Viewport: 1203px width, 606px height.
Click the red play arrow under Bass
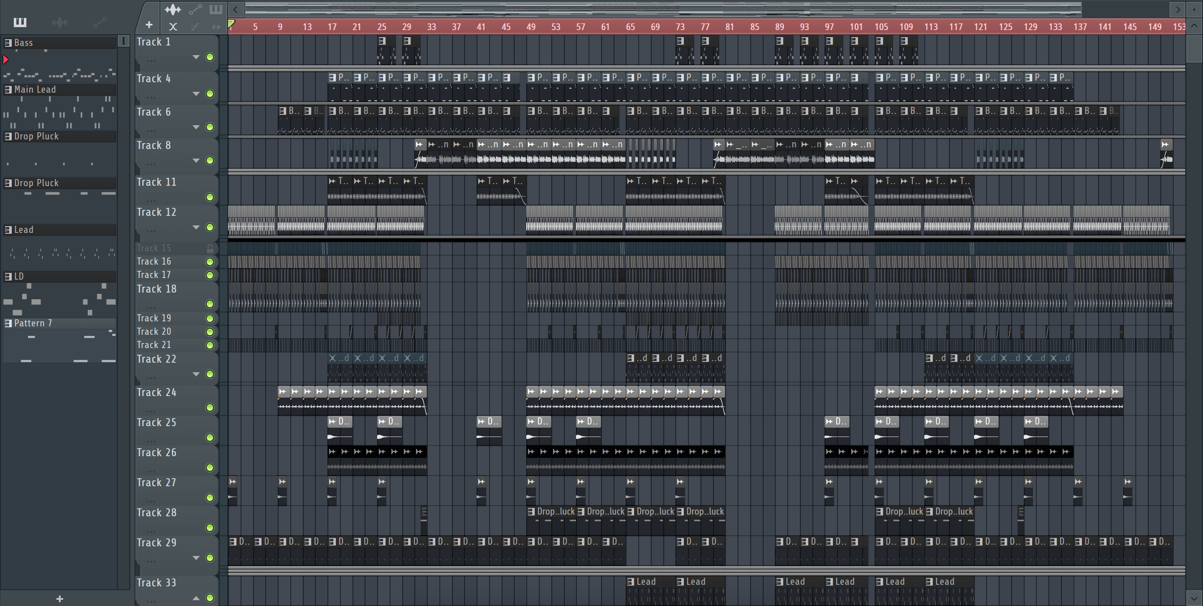(x=5, y=59)
